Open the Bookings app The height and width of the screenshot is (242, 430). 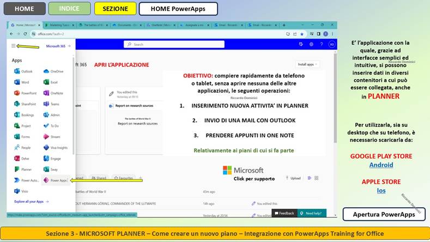tap(24, 115)
